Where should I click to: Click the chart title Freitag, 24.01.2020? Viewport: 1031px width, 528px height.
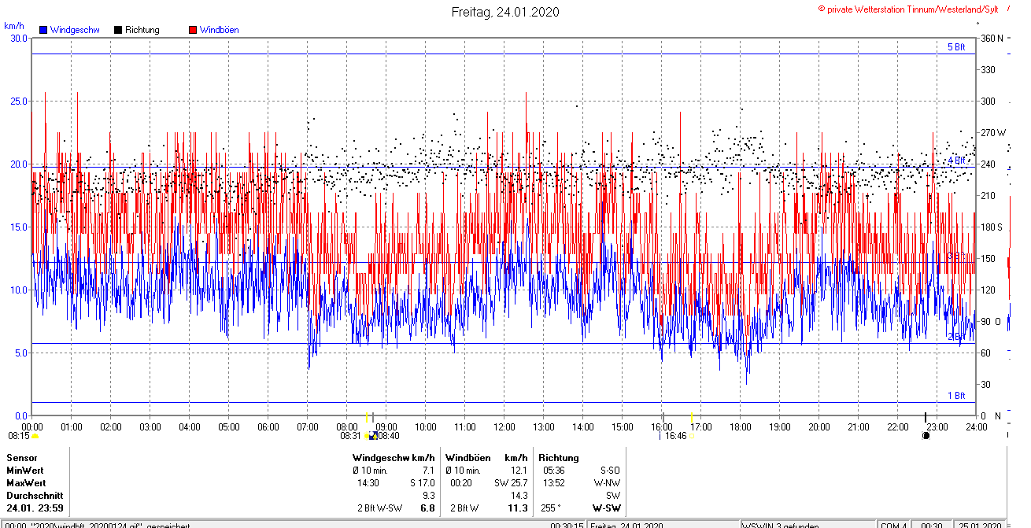click(x=505, y=12)
